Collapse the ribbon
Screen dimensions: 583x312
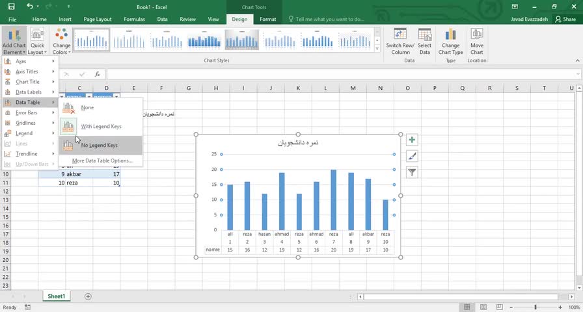(x=577, y=60)
